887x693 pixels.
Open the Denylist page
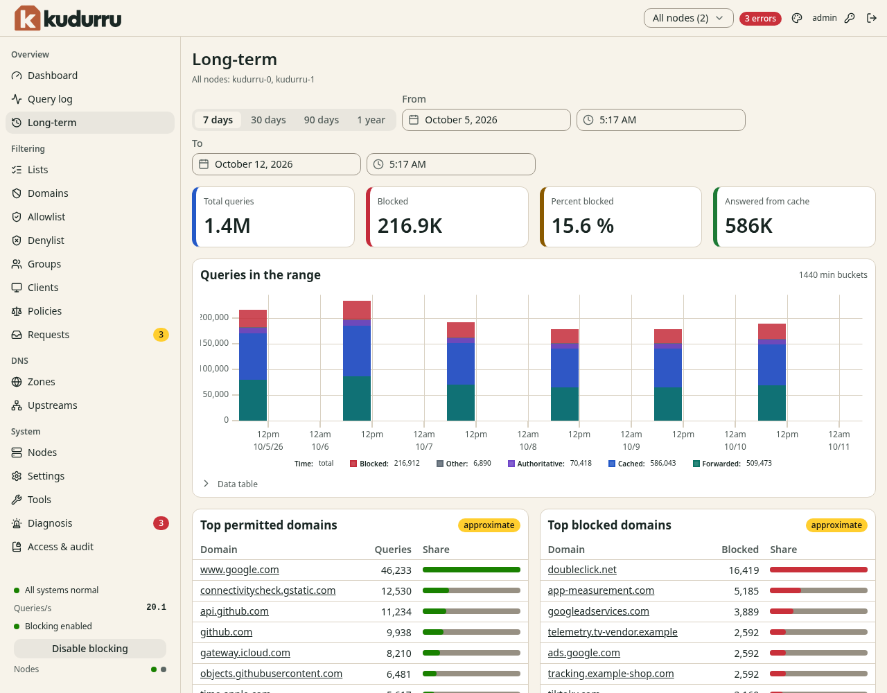tap(90, 240)
